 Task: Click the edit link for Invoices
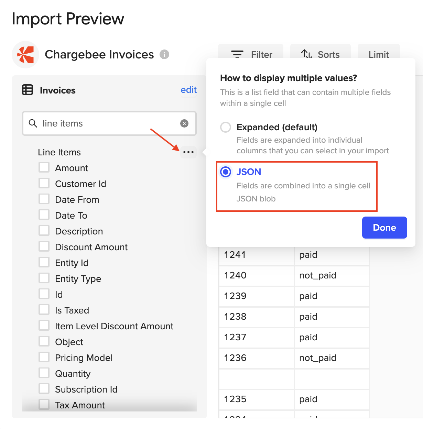188,90
